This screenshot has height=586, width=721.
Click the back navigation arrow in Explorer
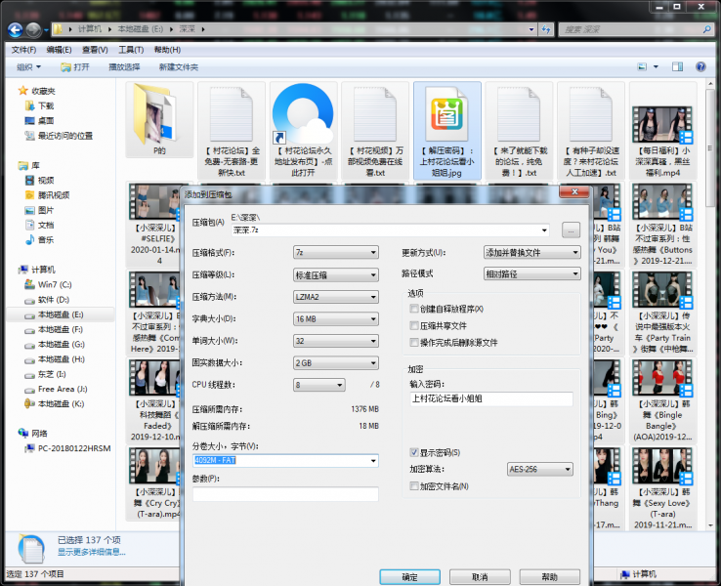[15, 29]
